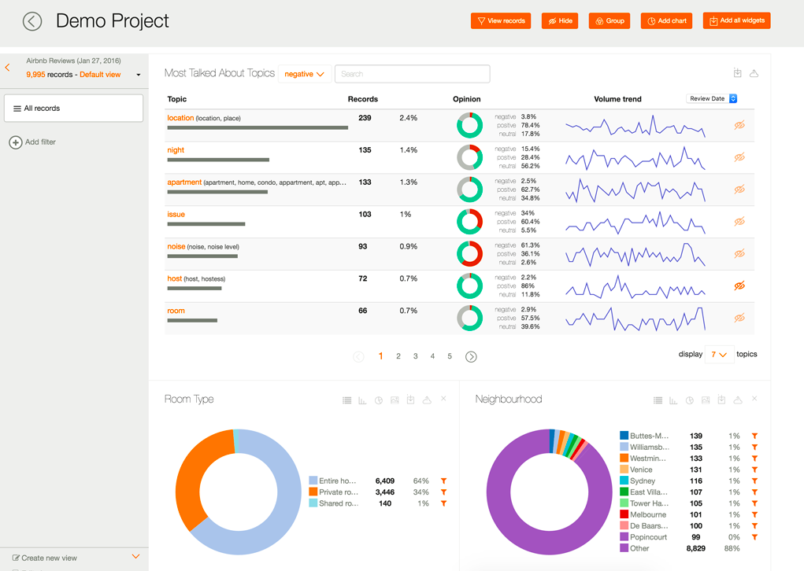
Task: Open the display topics count dropdown
Action: coord(720,355)
